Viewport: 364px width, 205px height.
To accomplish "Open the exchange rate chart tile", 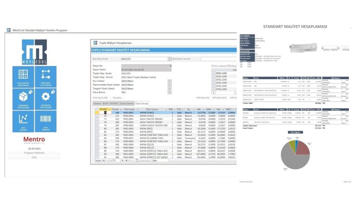I will tap(23, 121).
